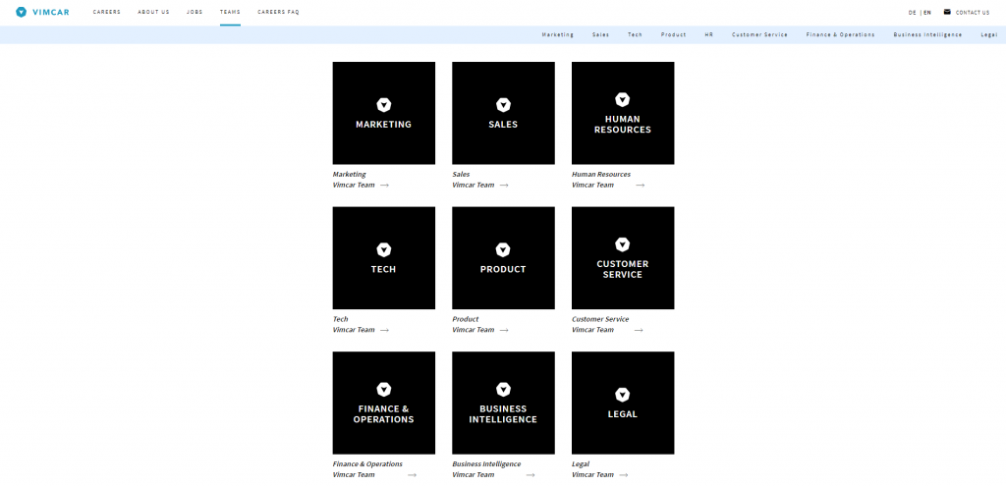This screenshot has width=1006, height=486.
Task: Click the arrow next to Product Vimcar Team
Action: pos(504,330)
